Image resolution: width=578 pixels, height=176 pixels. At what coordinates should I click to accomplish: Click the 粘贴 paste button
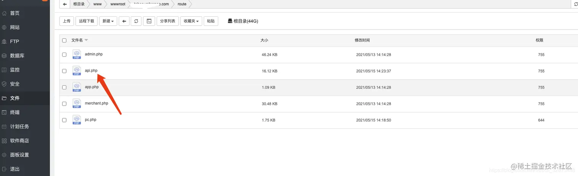pos(211,21)
